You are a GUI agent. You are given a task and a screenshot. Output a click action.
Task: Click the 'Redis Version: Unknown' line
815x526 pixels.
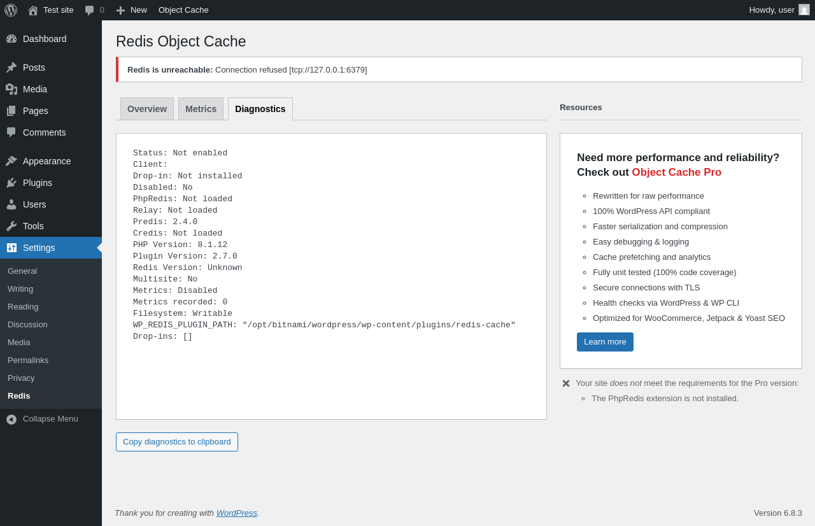click(188, 268)
